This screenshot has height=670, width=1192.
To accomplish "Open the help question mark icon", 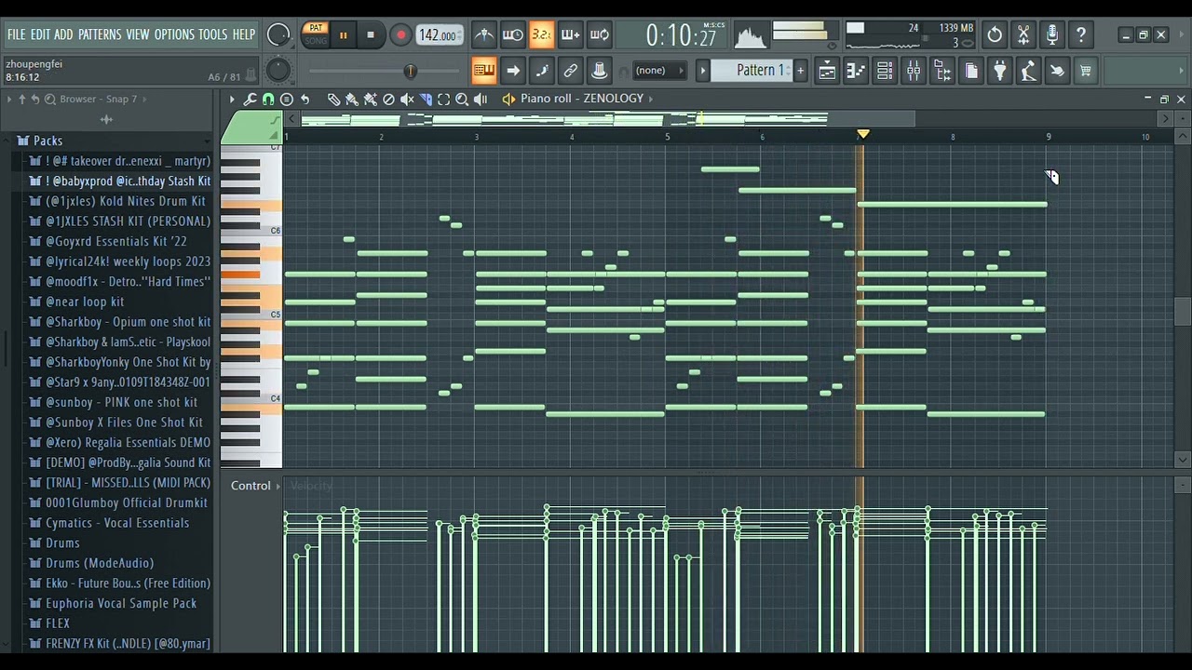I will click(x=1081, y=35).
